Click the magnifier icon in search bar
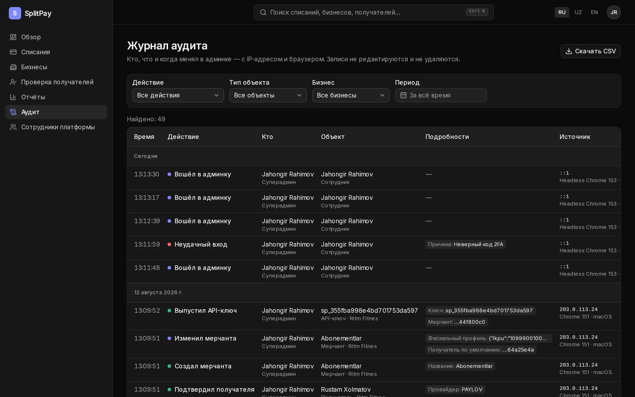The image size is (635, 397). (x=263, y=12)
